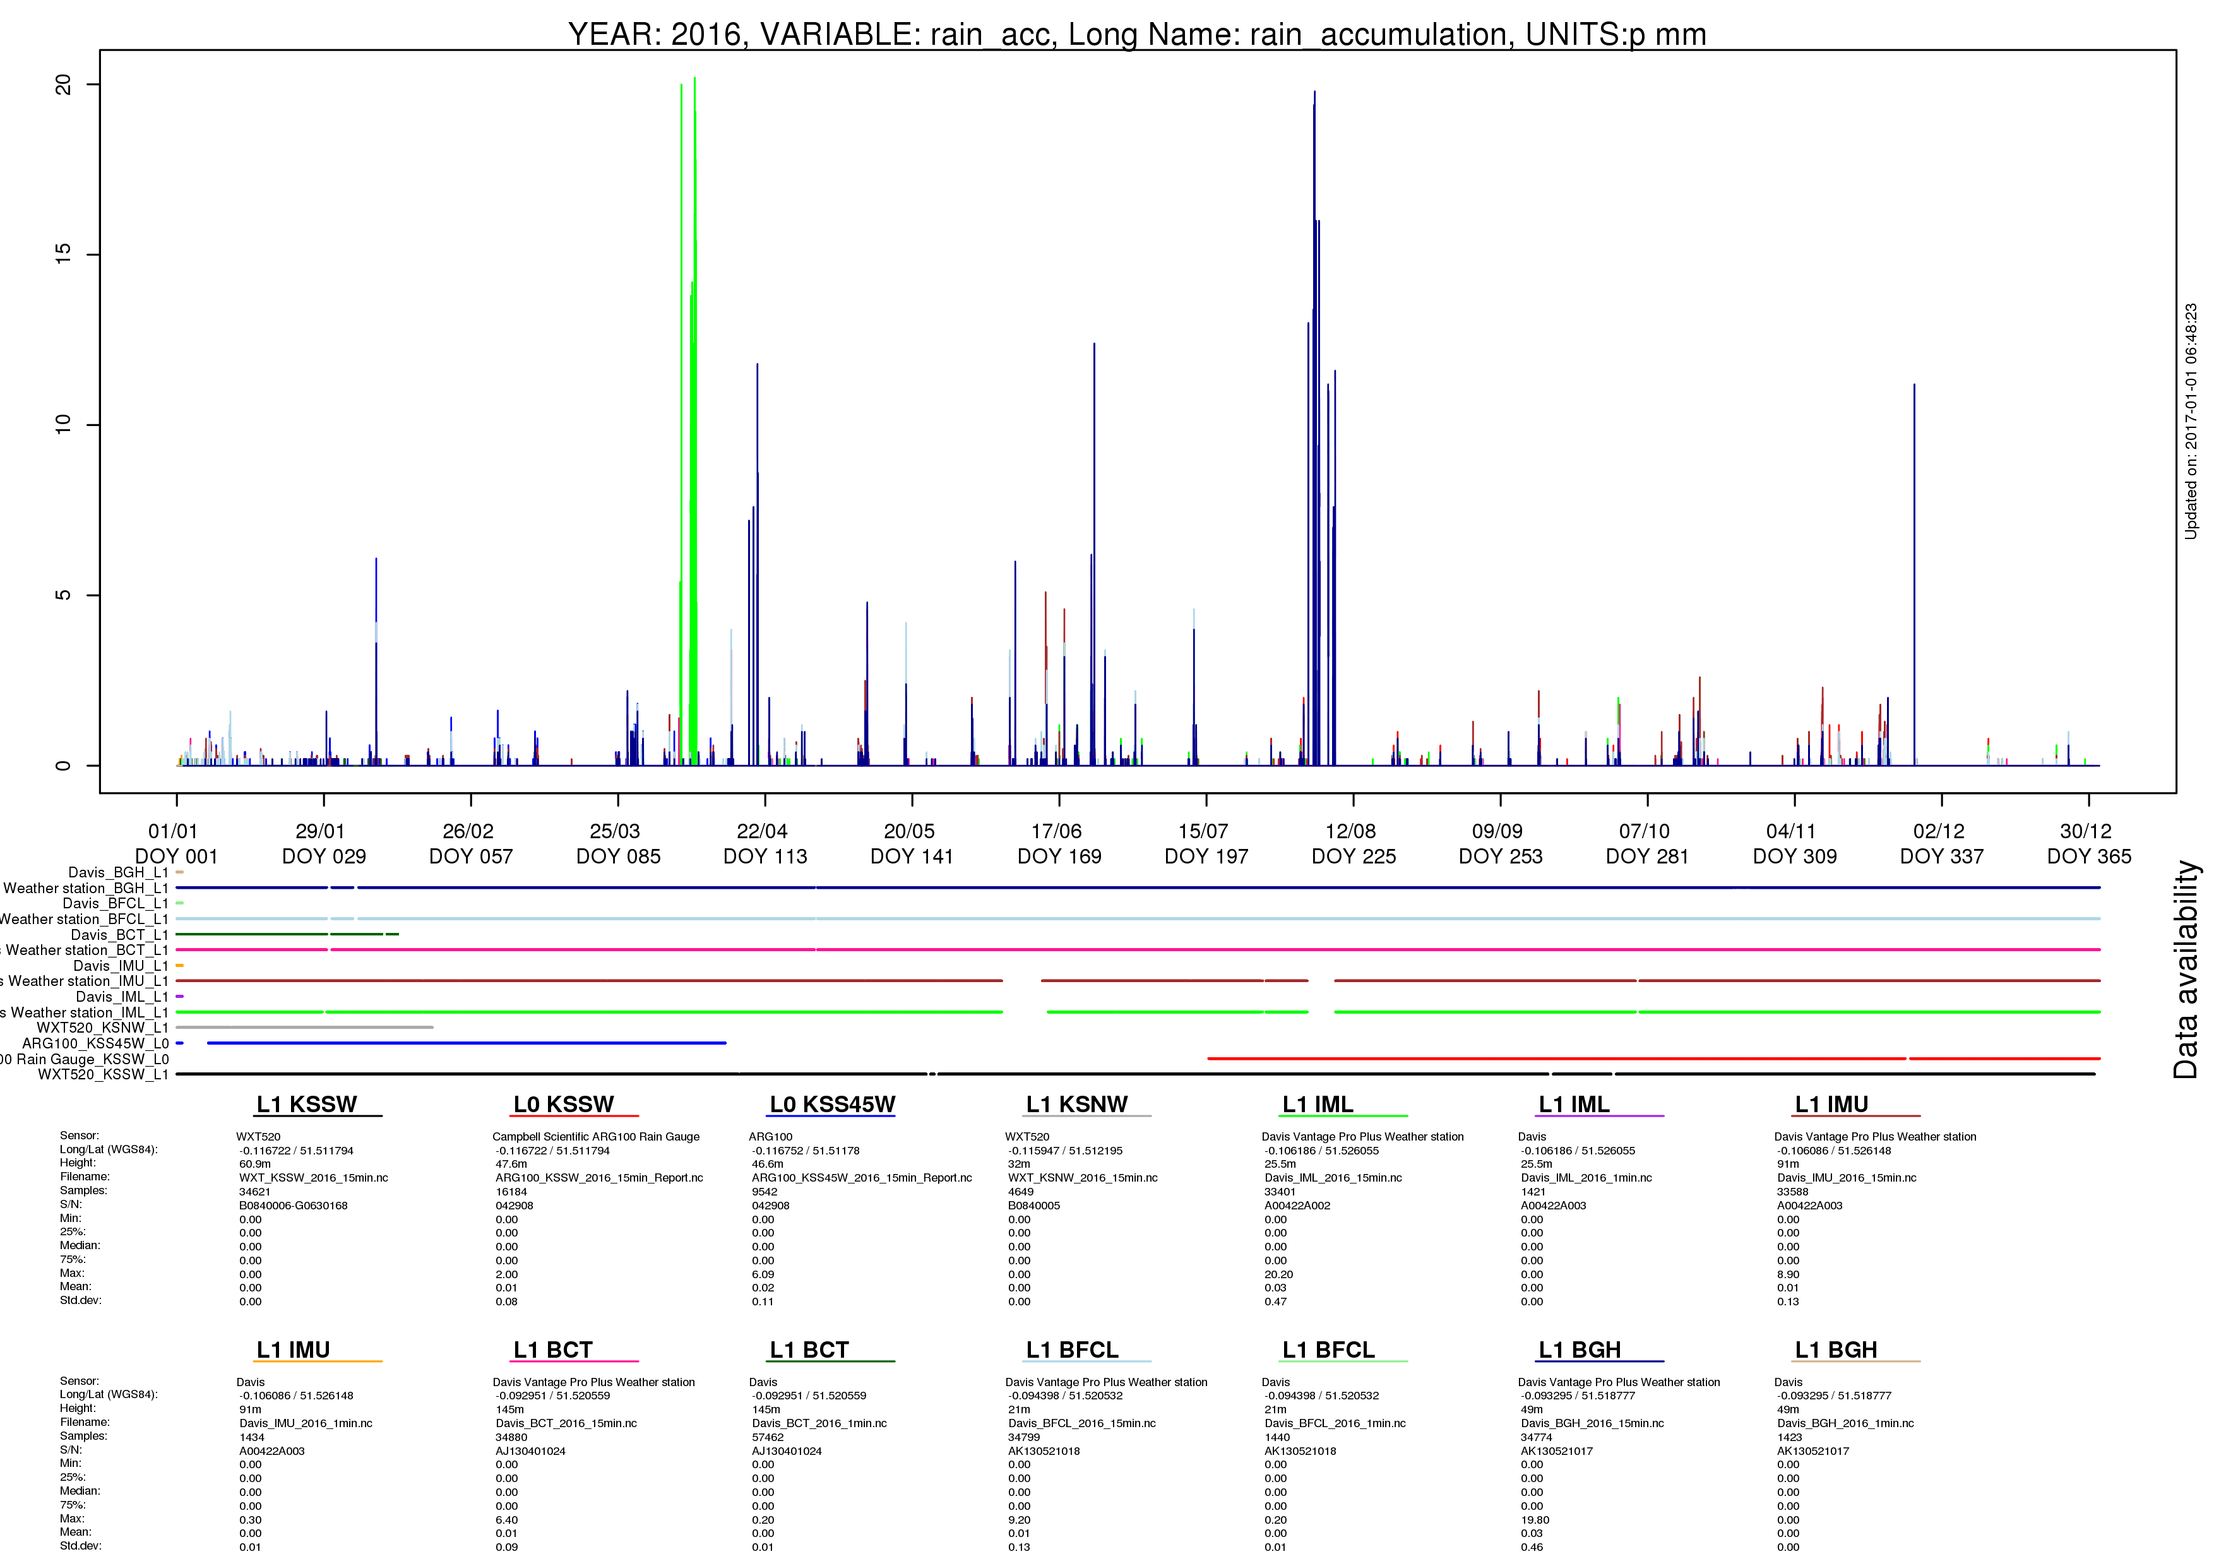Select x-axis label '02/12 DOY 337'
This screenshot has width=2214, height=1566.
coord(1941,844)
